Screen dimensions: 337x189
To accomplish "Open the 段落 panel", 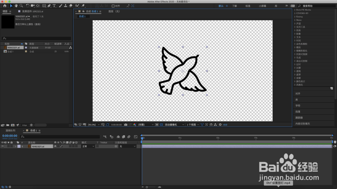I will coord(298,112).
